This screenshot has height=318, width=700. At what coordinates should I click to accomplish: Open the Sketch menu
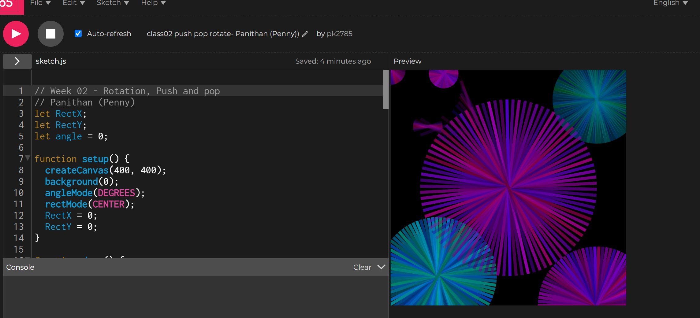click(113, 3)
